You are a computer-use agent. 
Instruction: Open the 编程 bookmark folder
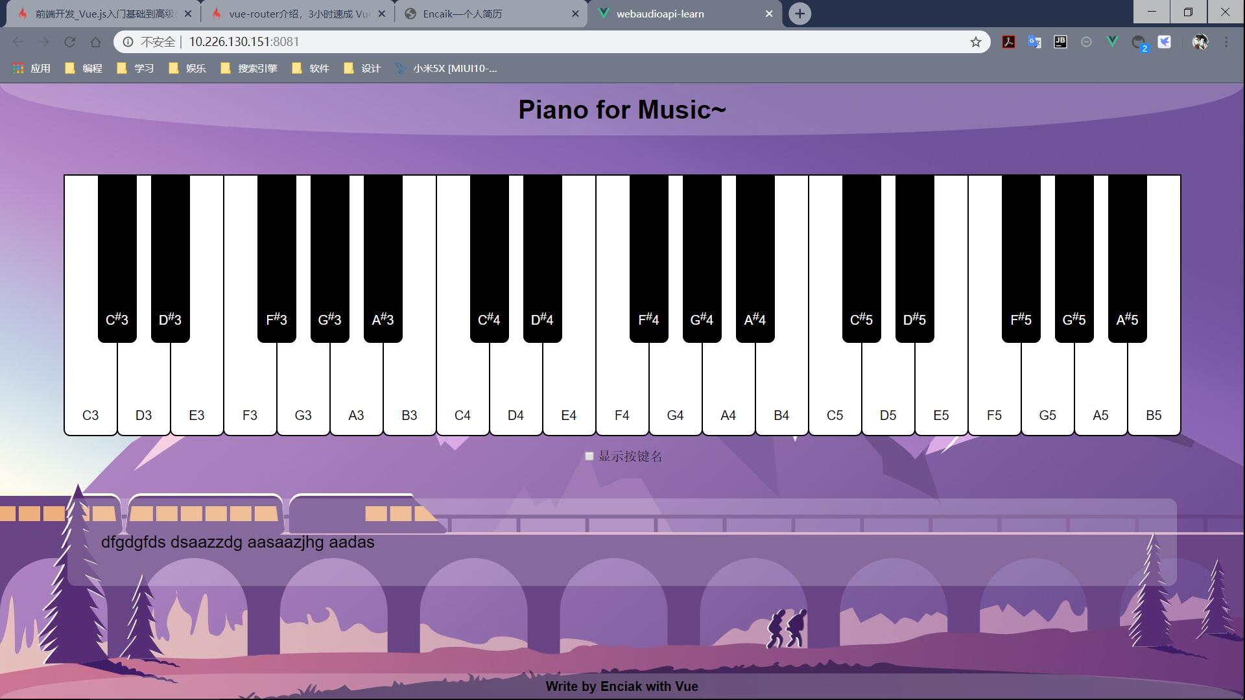coord(84,68)
